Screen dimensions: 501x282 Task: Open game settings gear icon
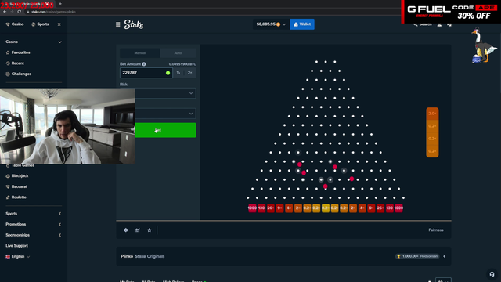pyautogui.click(x=126, y=230)
